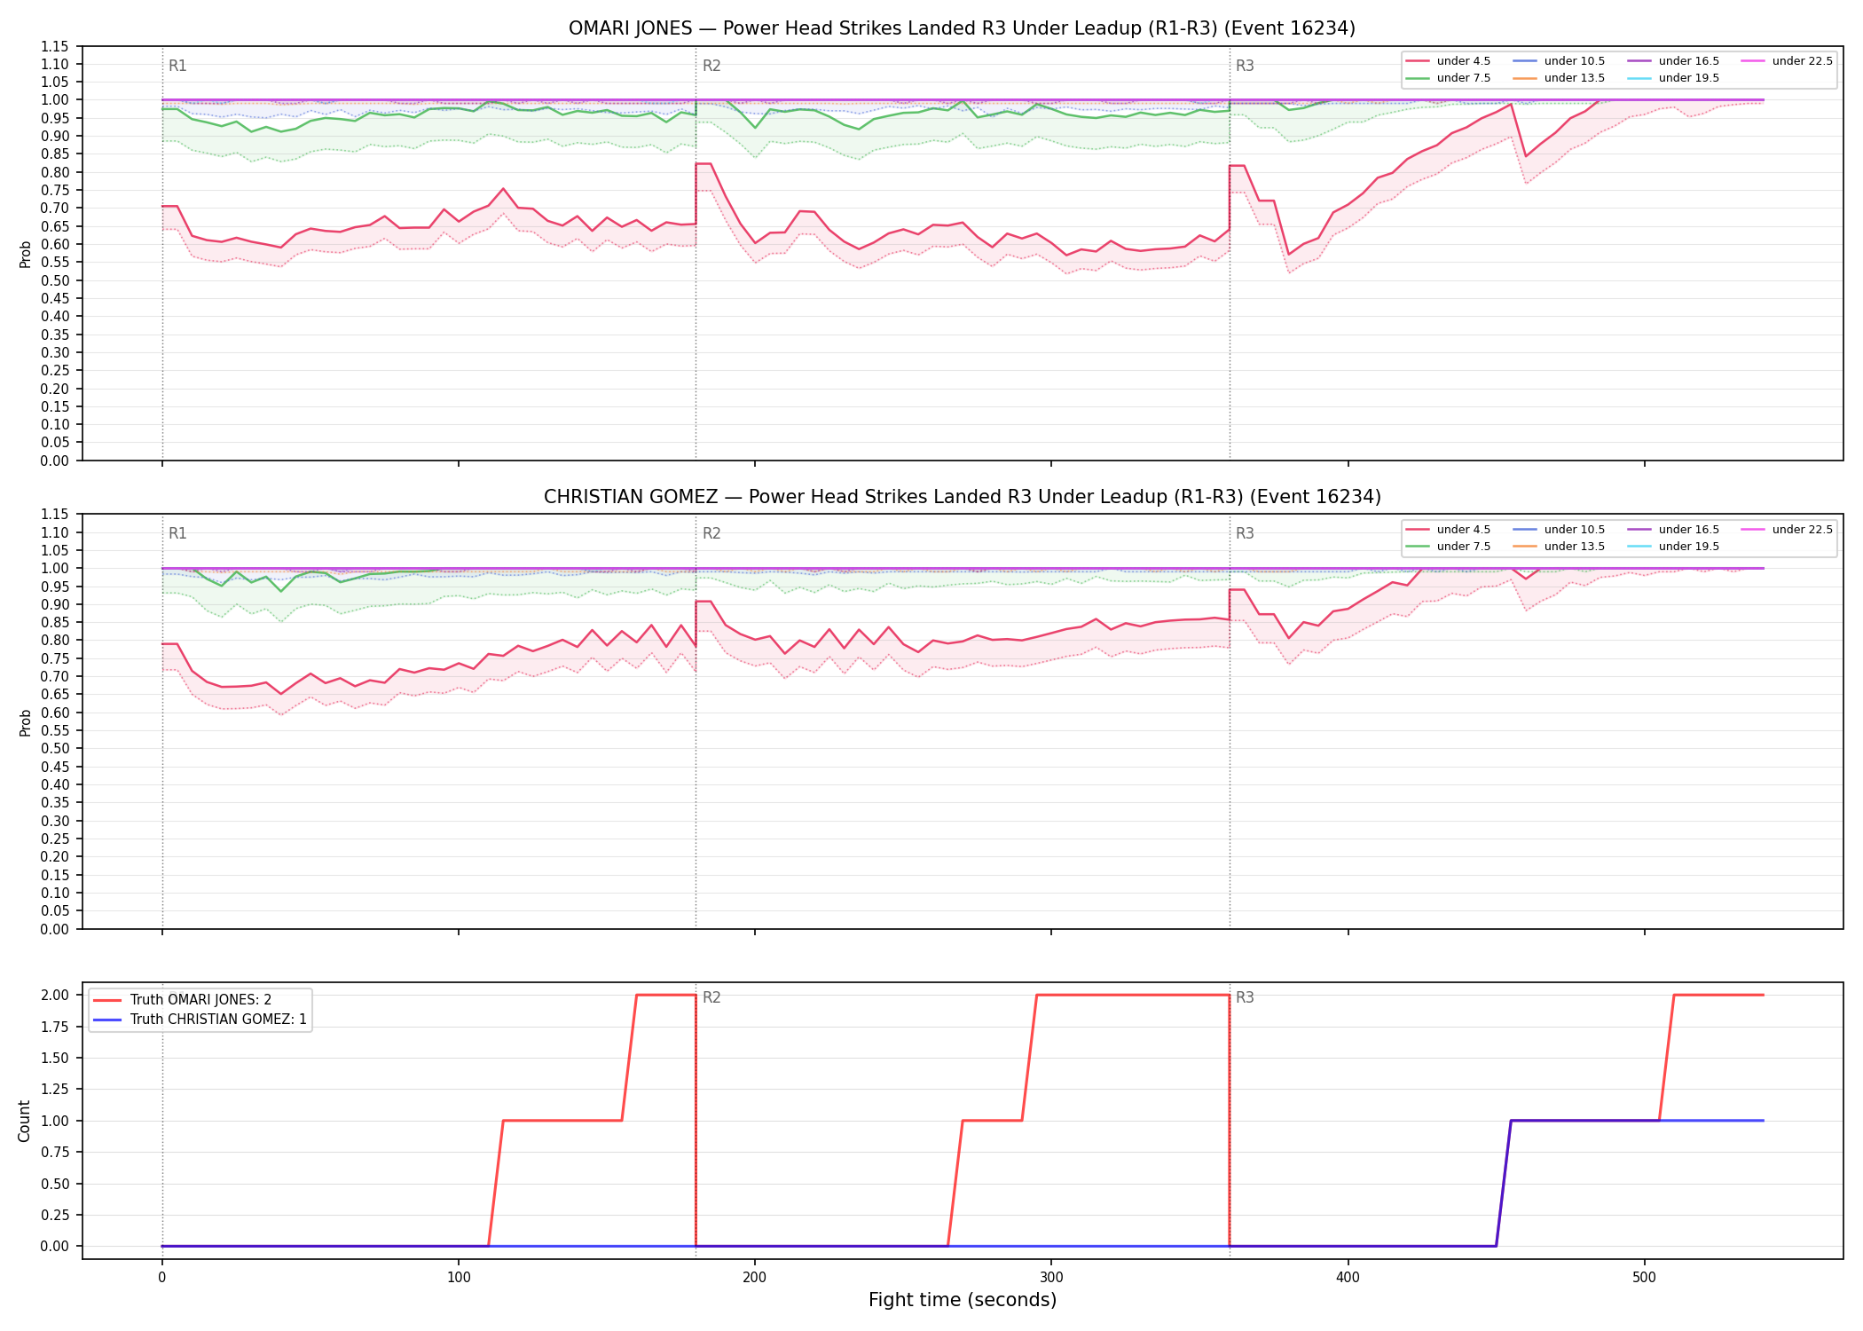The image size is (1863, 1331).
Task: Click red 'under 4.5' line swatch in Gomez legend
Action: tap(1418, 530)
